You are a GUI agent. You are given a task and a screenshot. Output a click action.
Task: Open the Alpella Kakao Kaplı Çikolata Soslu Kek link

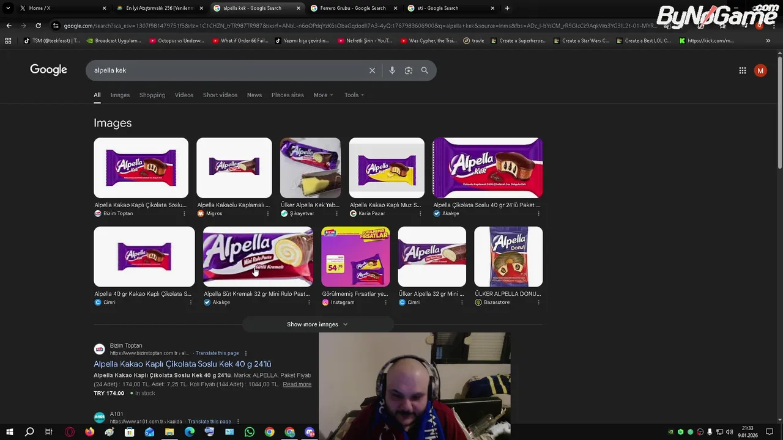pos(182,364)
